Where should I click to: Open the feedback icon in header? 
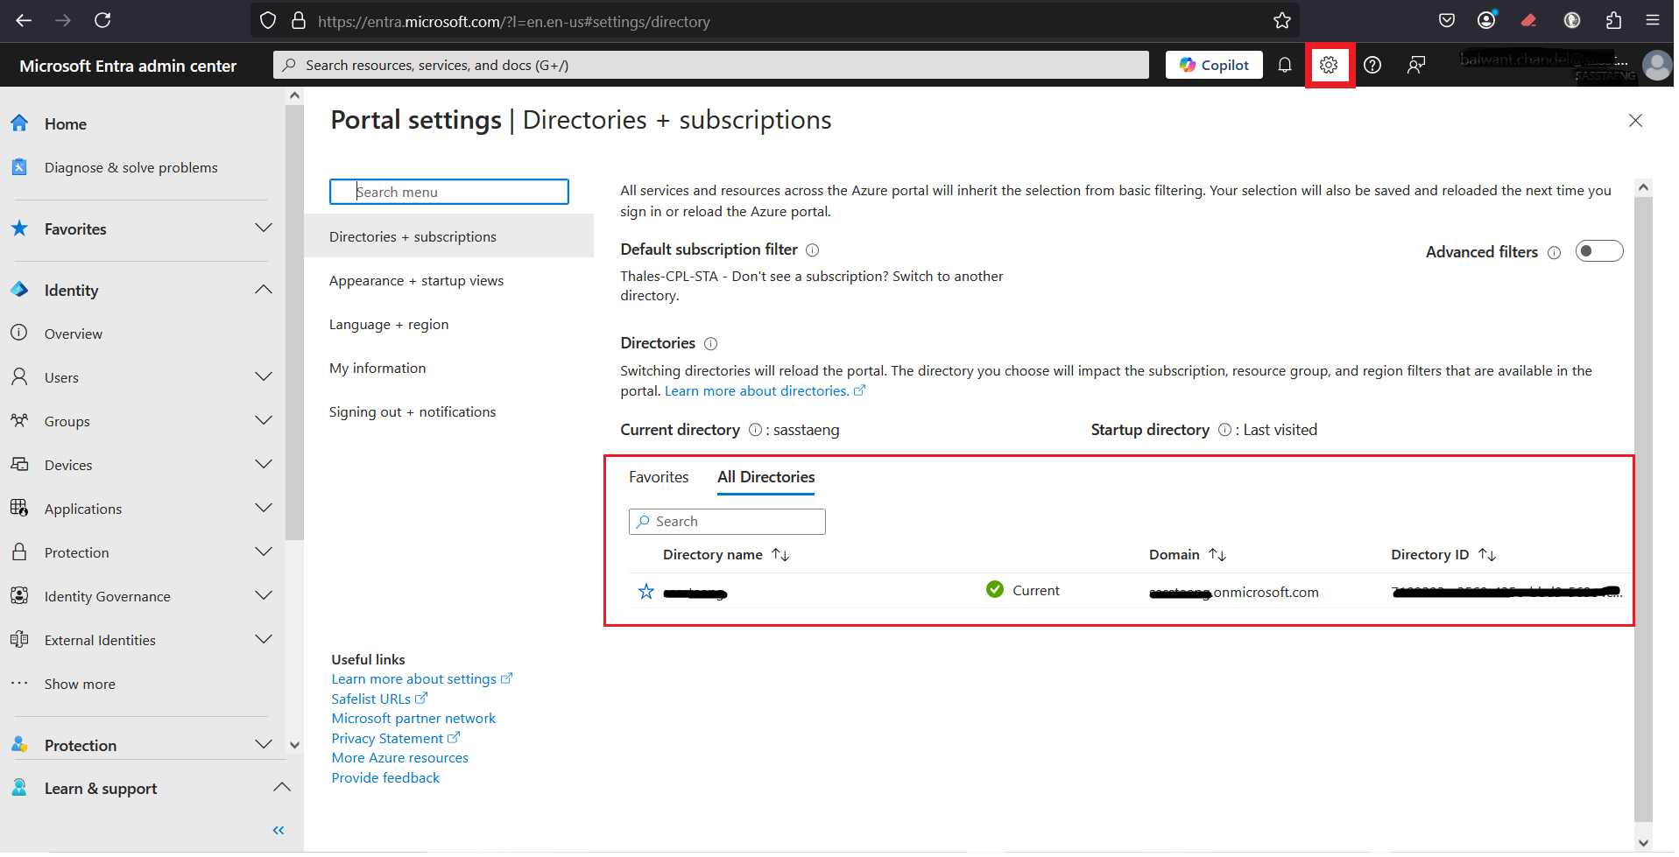pyautogui.click(x=1415, y=65)
